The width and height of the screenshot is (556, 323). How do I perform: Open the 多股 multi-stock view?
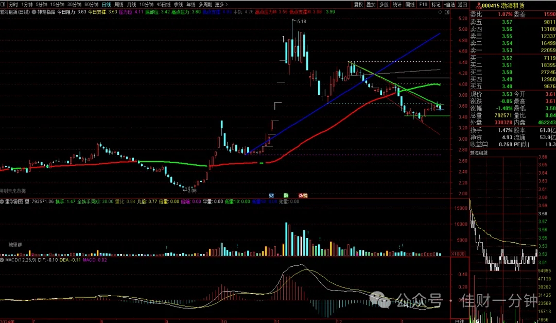(x=384, y=5)
